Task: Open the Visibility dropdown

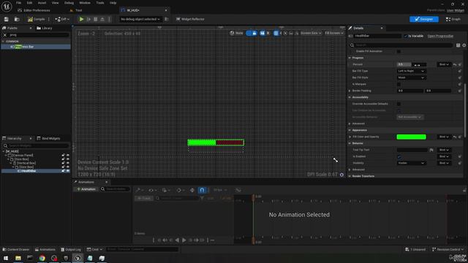Action: (411, 163)
